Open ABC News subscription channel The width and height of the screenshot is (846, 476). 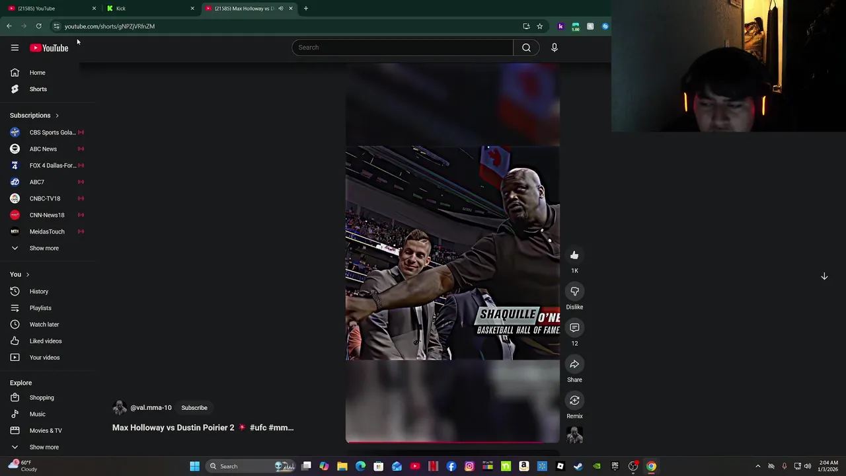tap(46, 149)
